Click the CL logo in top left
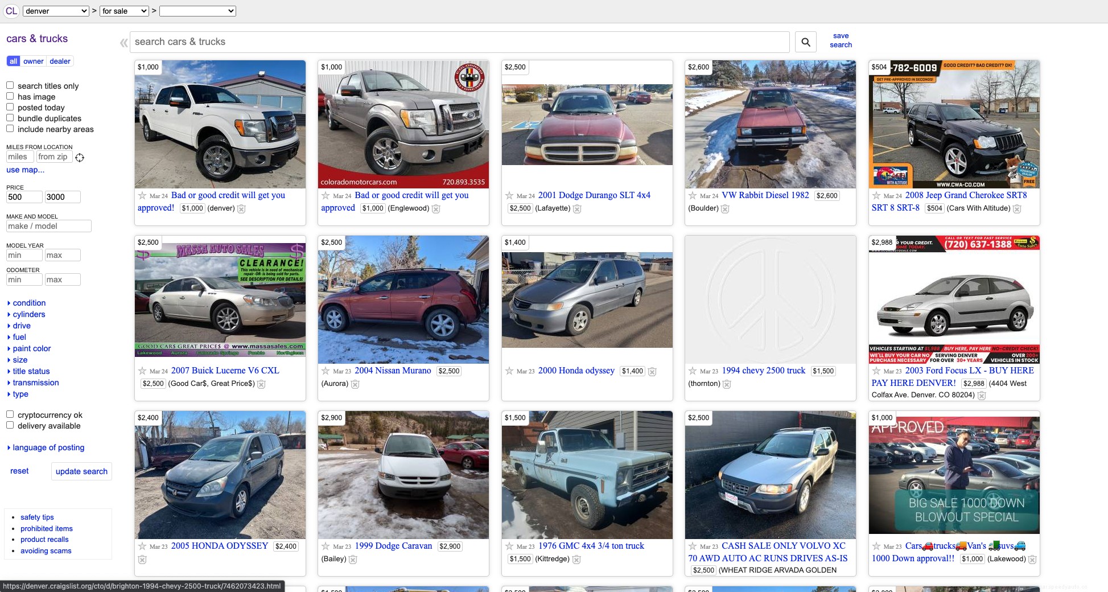1108x592 pixels. point(11,11)
